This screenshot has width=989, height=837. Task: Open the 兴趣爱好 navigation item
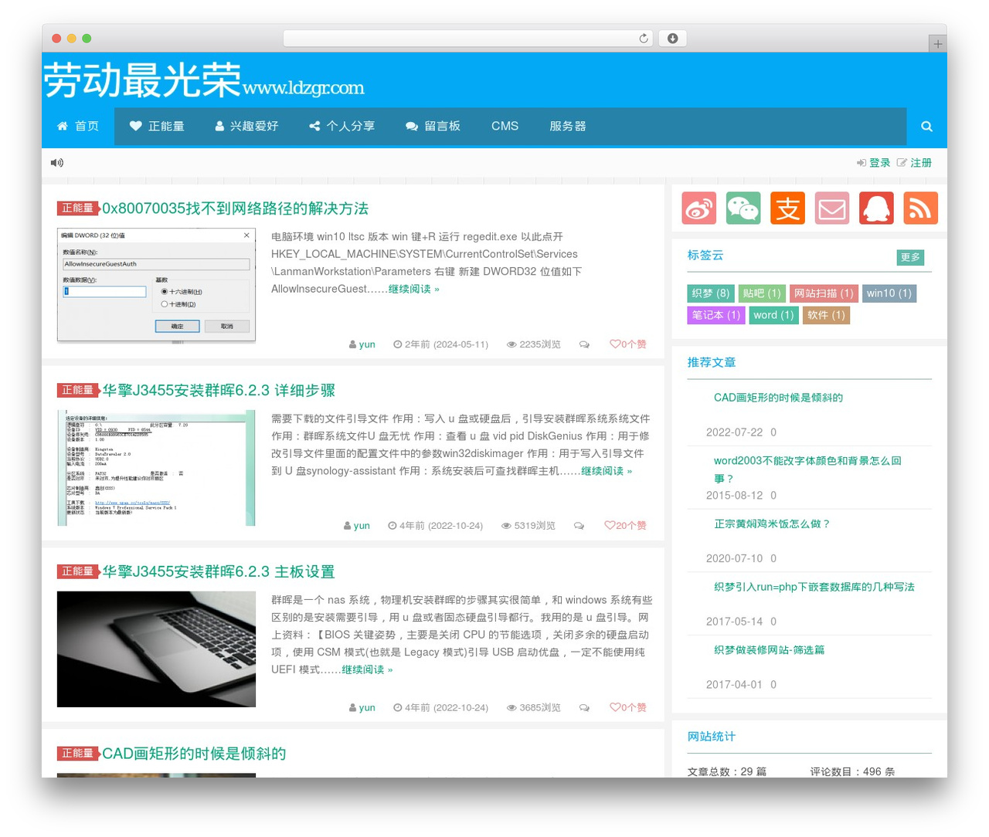[x=246, y=126]
